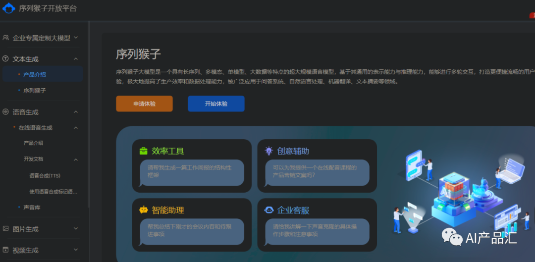Open 语音合成(TTS) documentation item
Viewport: 535px width, 262px height.
click(45, 175)
